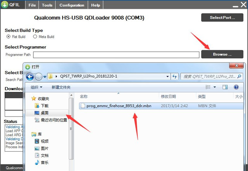Open Downloads (下载) in favorites
The image size is (248, 171).
44,105
